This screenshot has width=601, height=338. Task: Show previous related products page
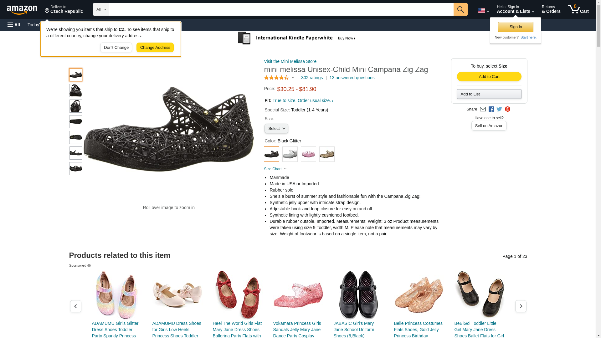tap(75, 306)
